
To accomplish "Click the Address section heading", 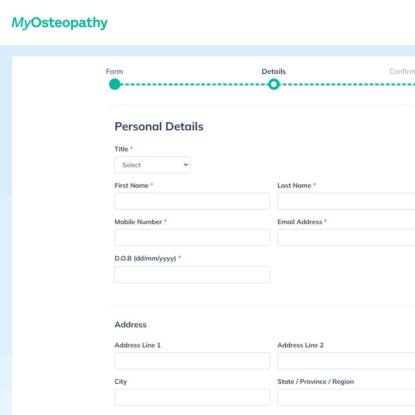I will (130, 325).
